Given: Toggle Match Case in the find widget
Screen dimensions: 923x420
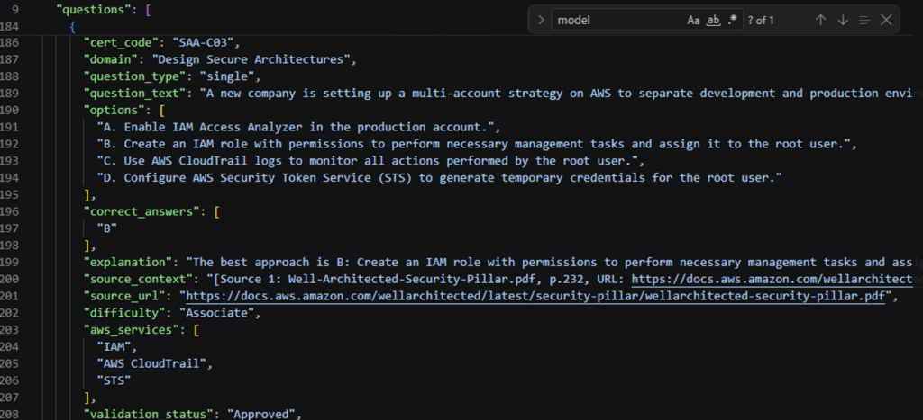Looking at the screenshot, I should (693, 20).
